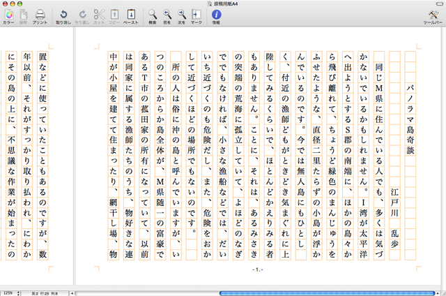Place cursor in column starting は同家に属する漁師
446x296 pixels.
[x=129, y=156]
